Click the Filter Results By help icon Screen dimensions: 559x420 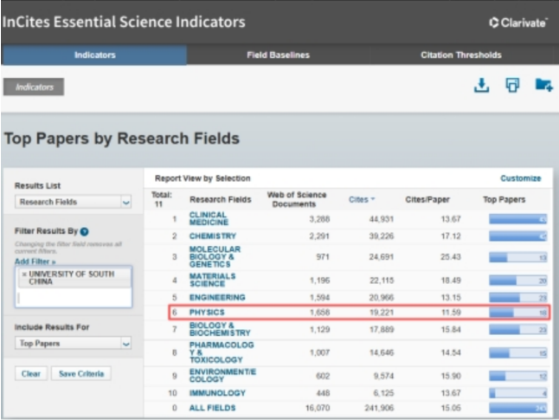coord(84,231)
